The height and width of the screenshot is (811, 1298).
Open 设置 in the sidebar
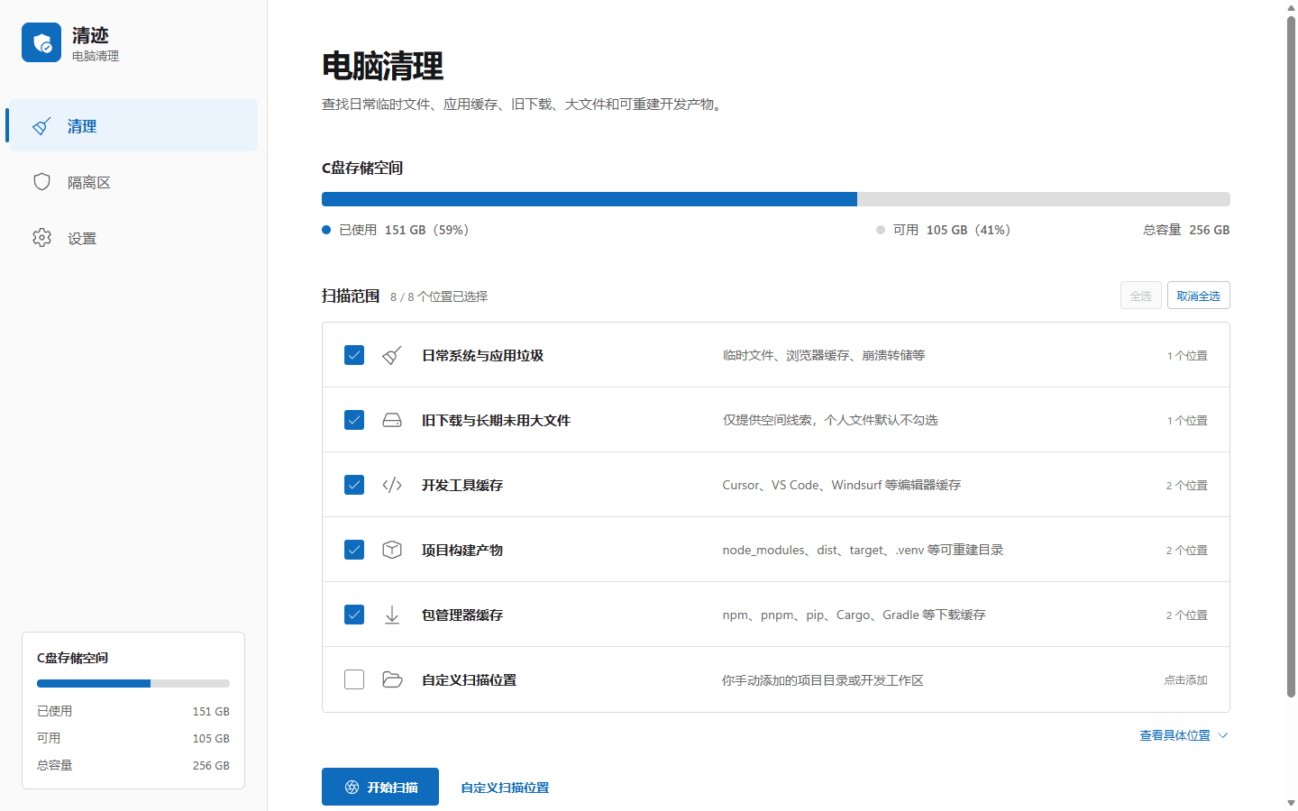tap(132, 238)
